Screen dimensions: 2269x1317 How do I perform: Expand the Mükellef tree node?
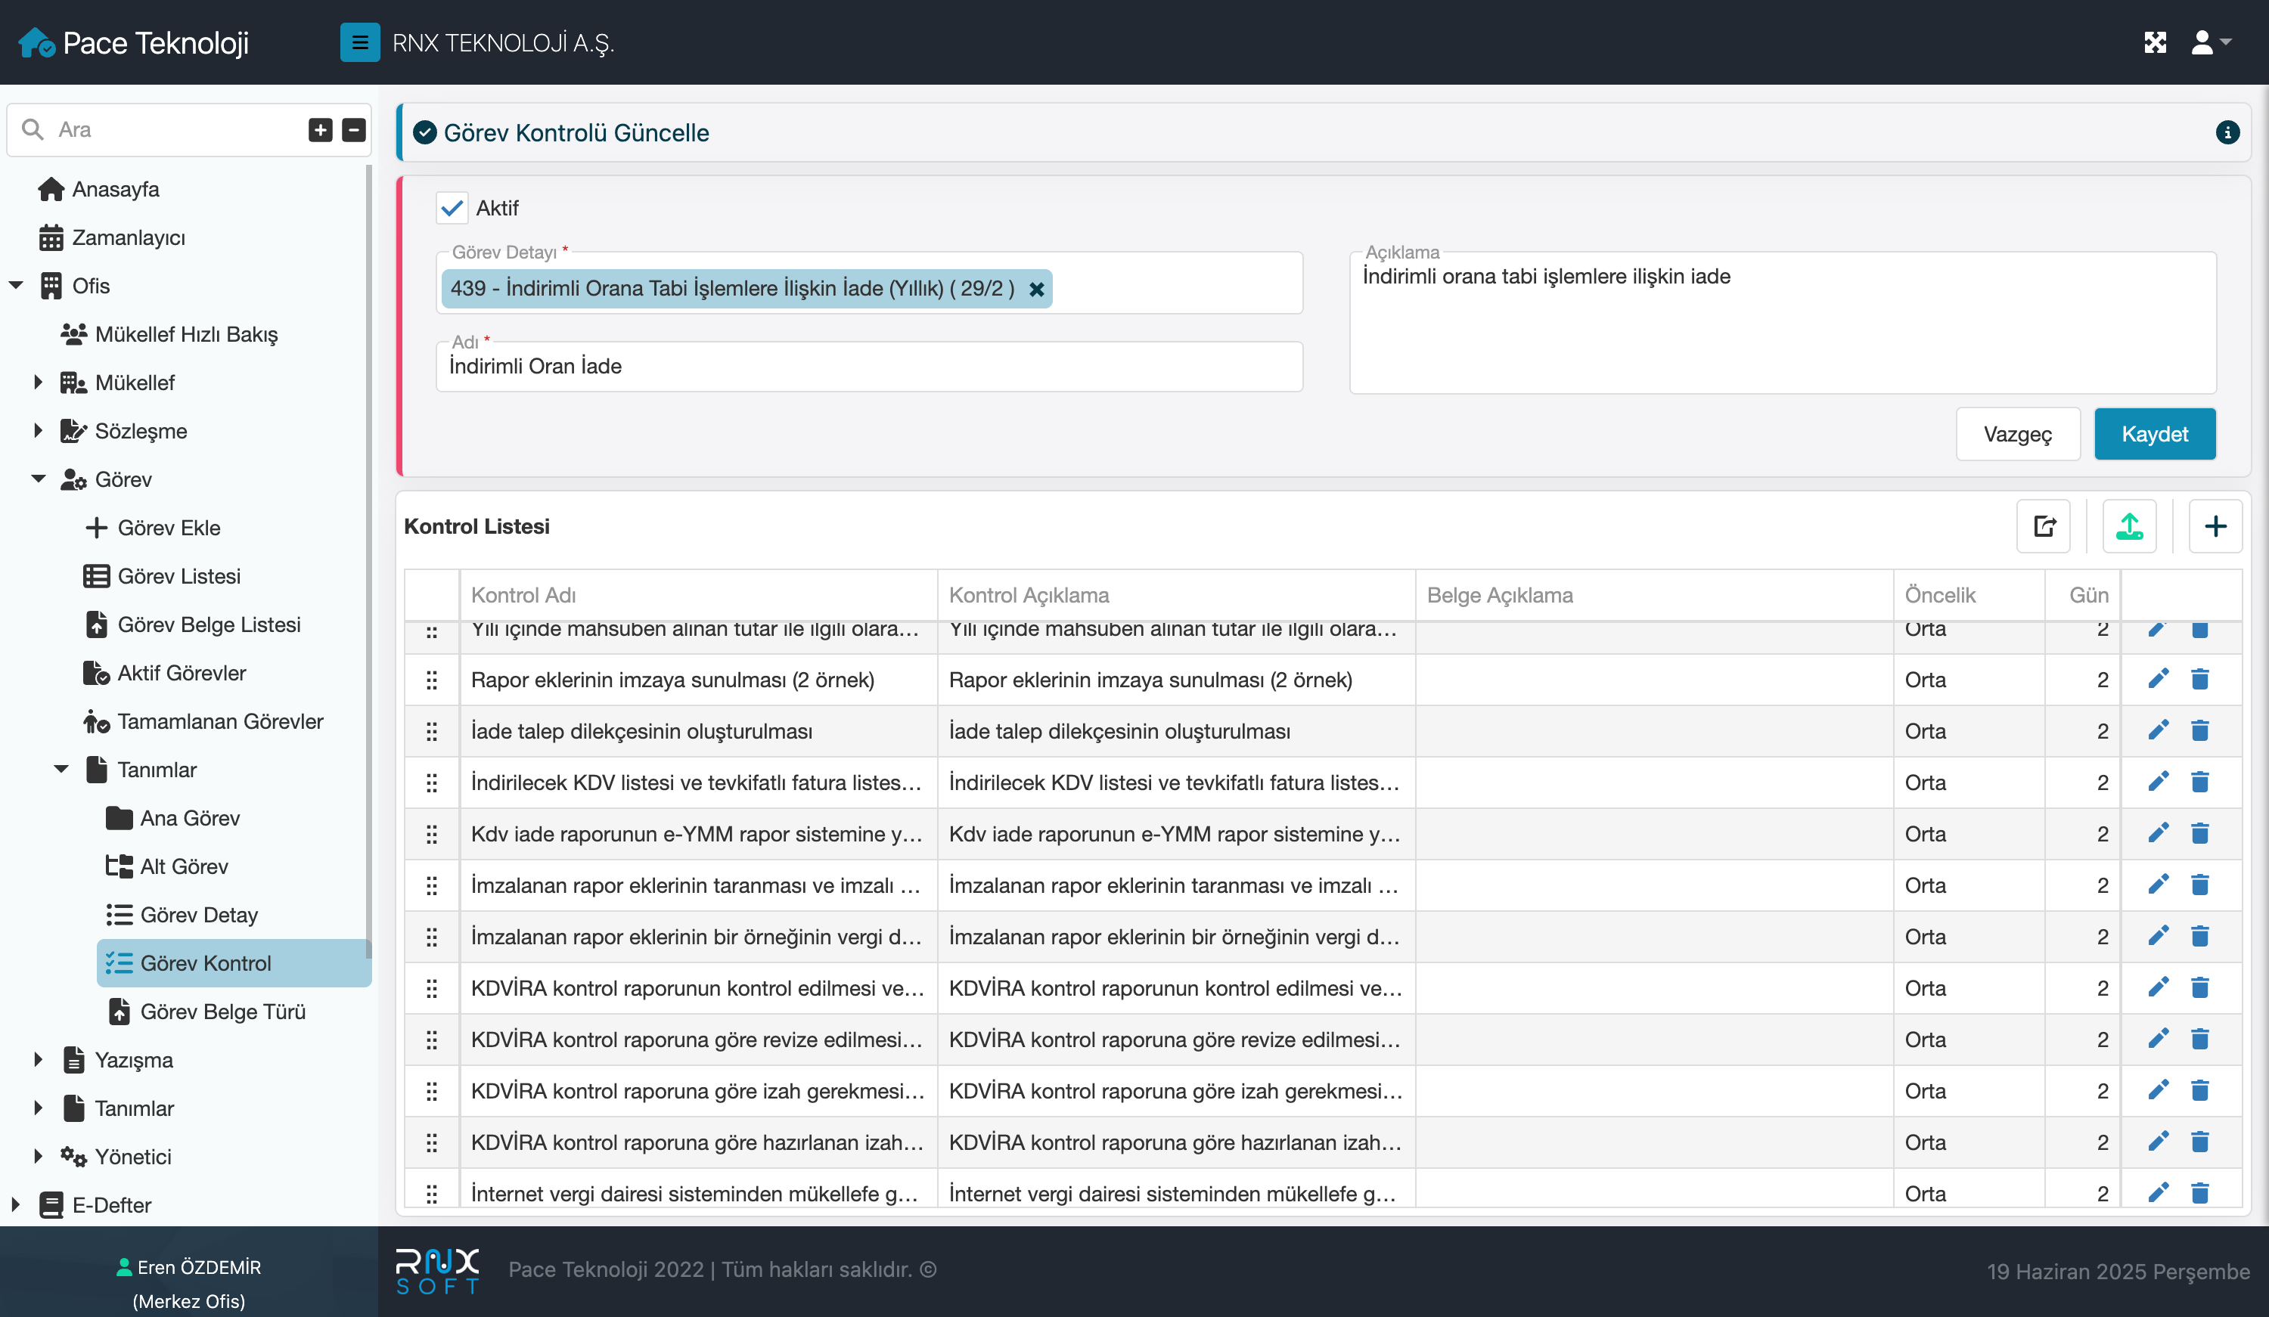click(x=38, y=382)
